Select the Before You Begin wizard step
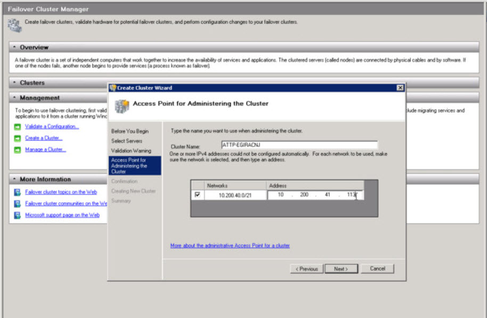487x318 pixels. [x=130, y=131]
